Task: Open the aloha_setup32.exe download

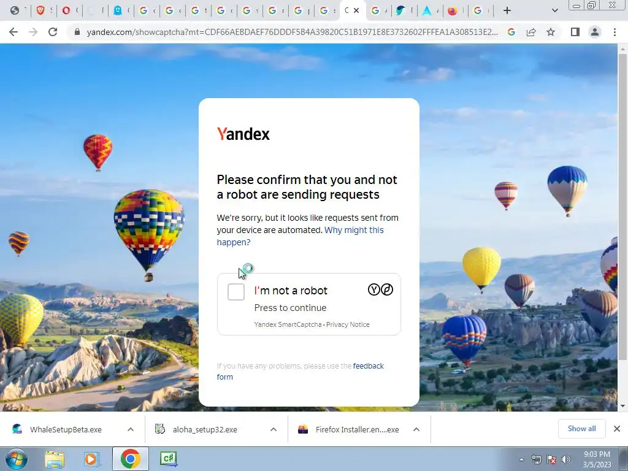Action: 205,429
